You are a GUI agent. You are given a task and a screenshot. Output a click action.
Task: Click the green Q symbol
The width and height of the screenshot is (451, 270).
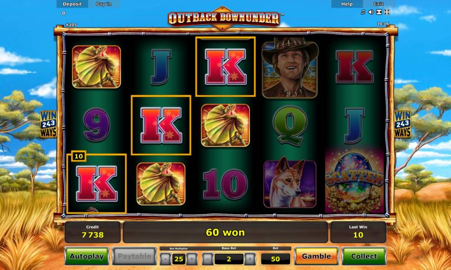290,125
